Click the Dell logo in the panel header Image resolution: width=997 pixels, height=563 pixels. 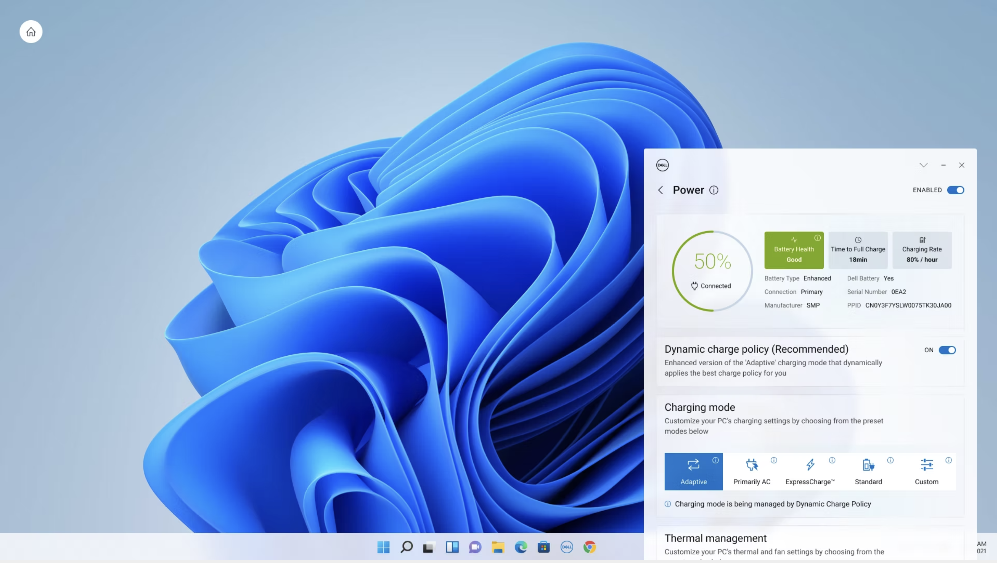(662, 165)
